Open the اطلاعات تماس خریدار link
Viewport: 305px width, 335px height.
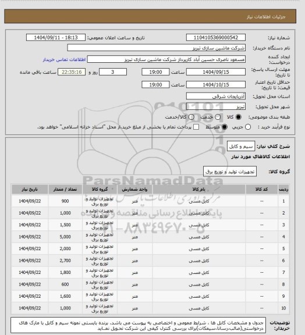click(x=64, y=59)
